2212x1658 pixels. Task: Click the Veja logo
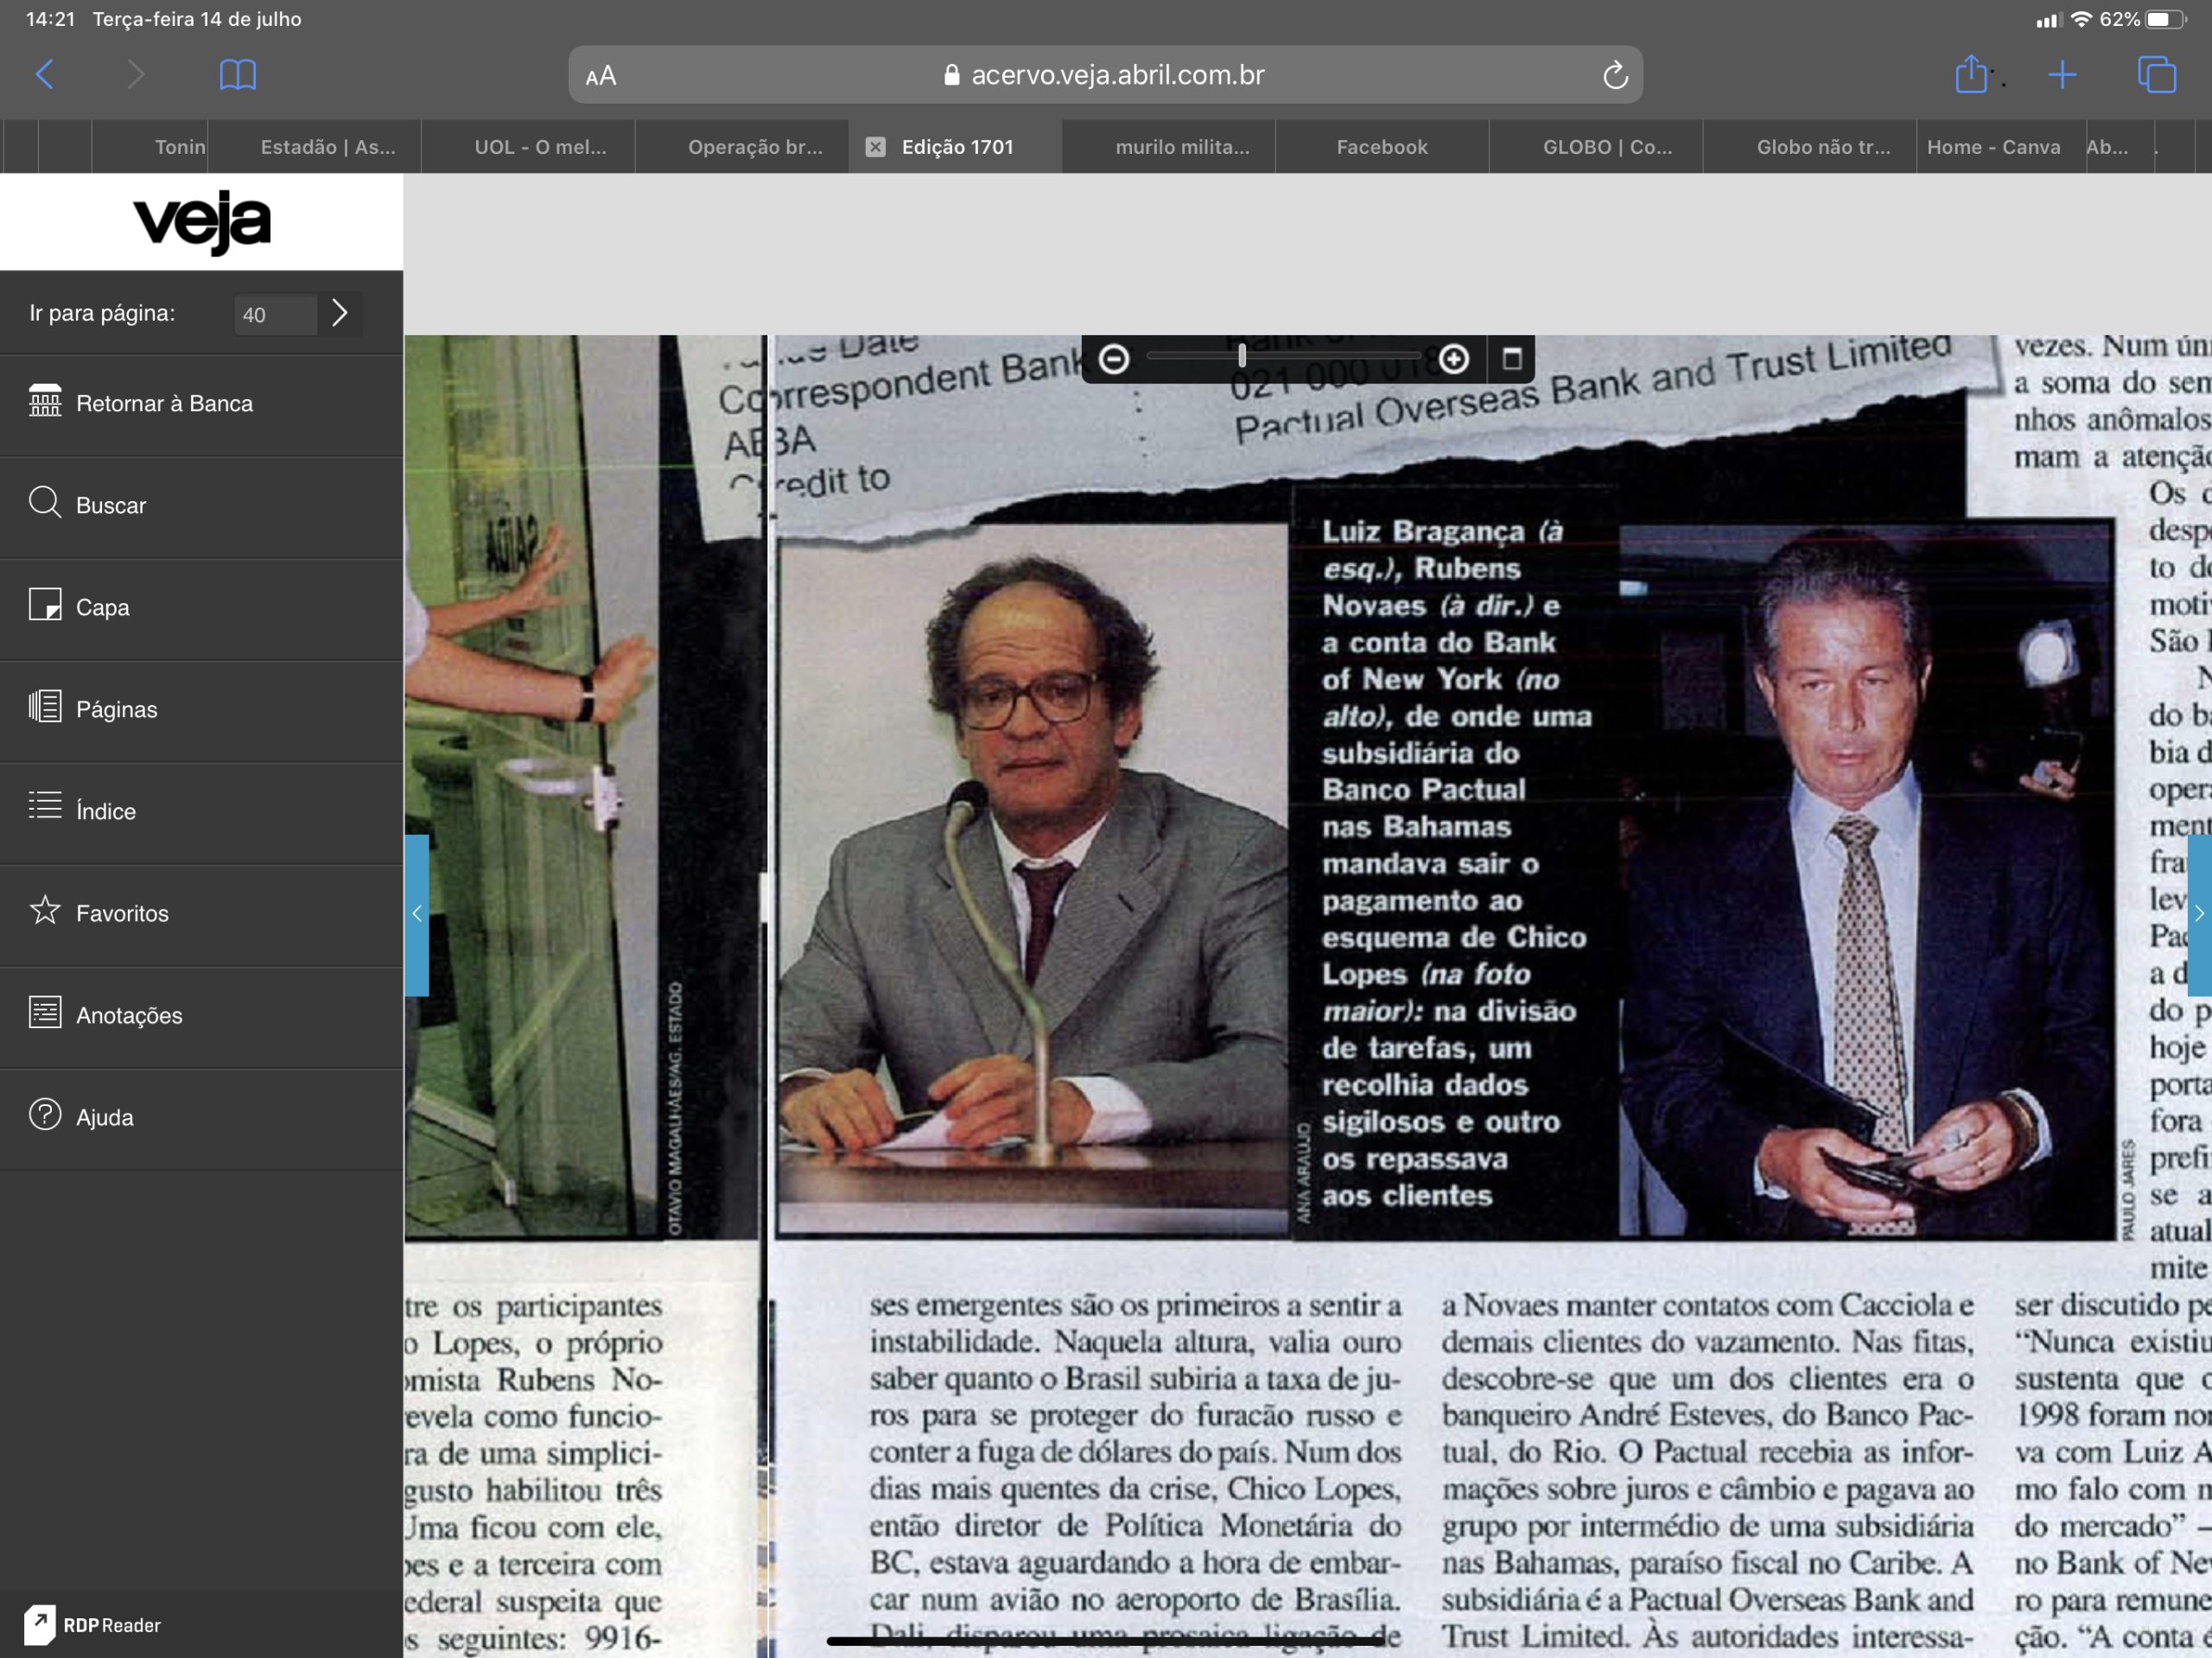pos(201,222)
